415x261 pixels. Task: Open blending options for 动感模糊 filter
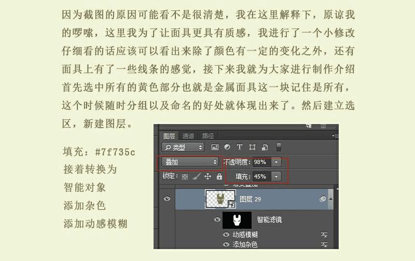[x=324, y=235]
